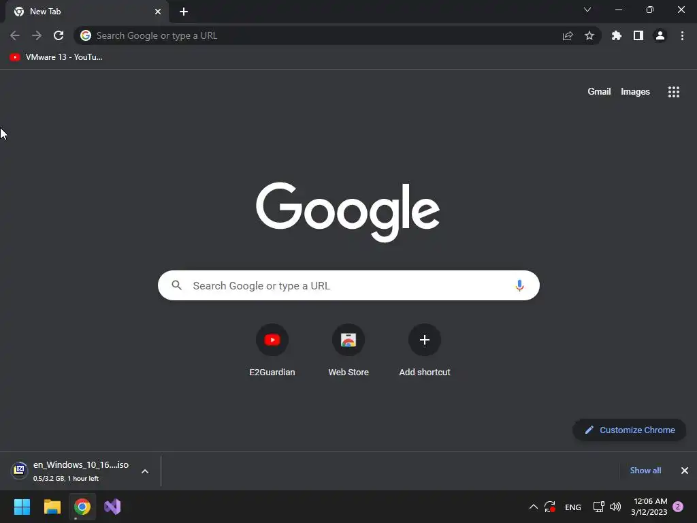
Task: Open the clock showing 12:06 AM
Action: click(x=649, y=507)
